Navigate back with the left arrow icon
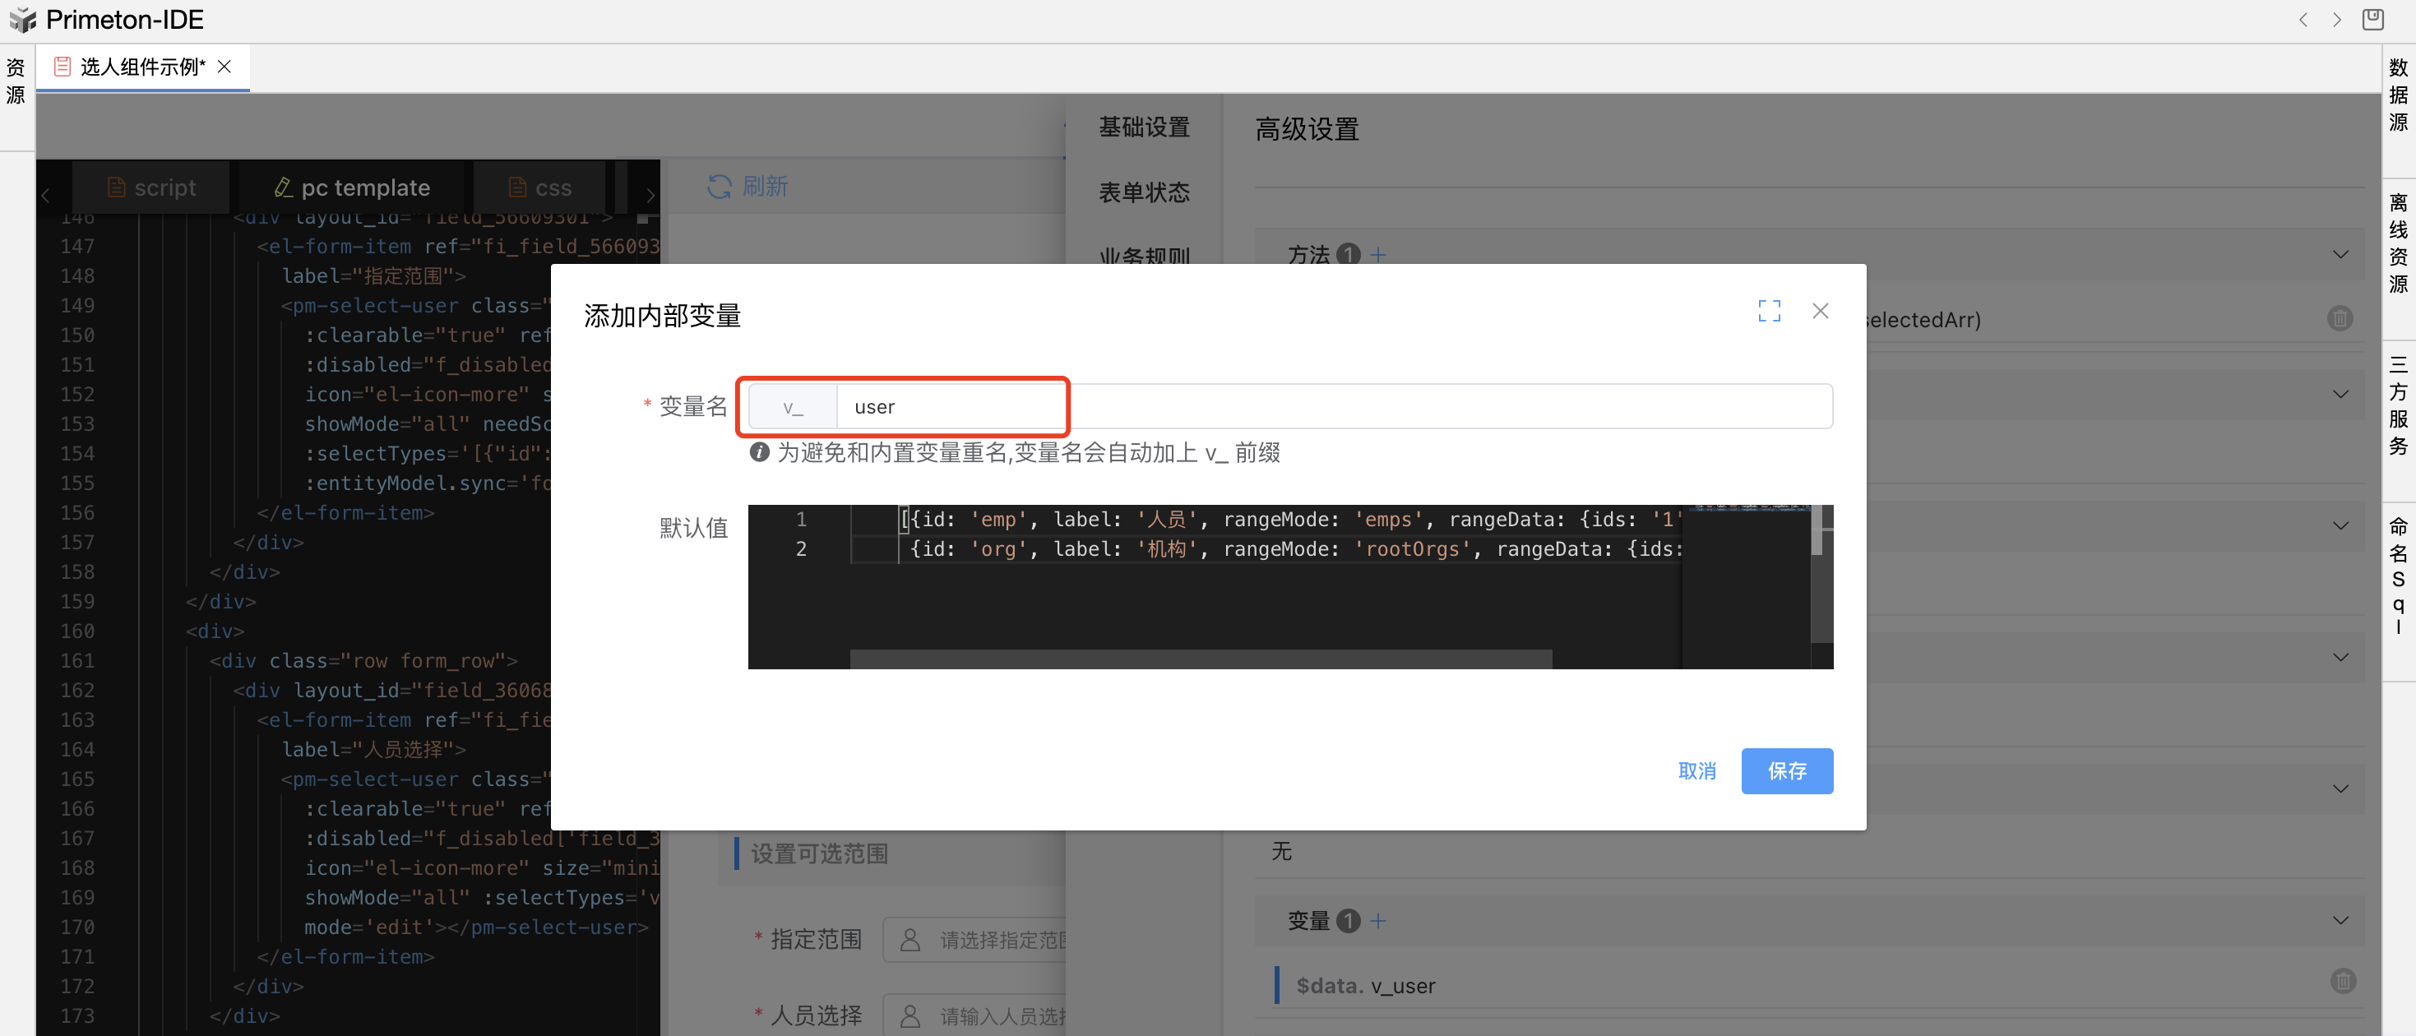Viewport: 2416px width, 1036px height. pyautogui.click(x=2303, y=20)
